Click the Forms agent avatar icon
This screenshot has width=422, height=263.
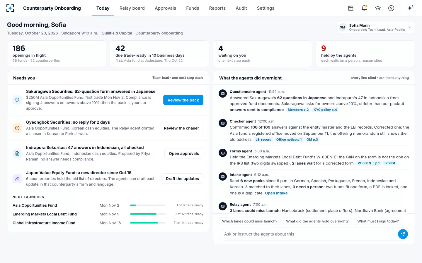223,153
